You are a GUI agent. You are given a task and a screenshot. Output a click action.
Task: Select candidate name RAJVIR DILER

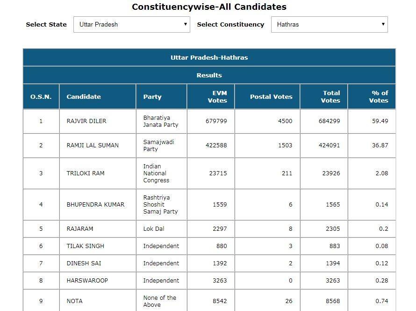86,121
